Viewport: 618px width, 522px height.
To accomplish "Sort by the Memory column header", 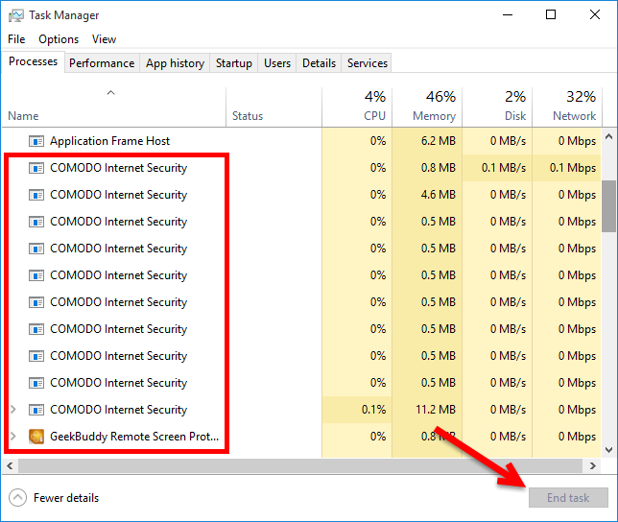I will coord(427,107).
